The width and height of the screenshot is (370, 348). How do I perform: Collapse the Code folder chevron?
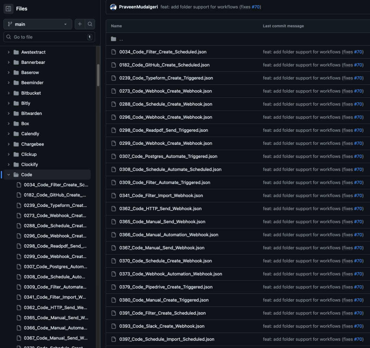9,174
